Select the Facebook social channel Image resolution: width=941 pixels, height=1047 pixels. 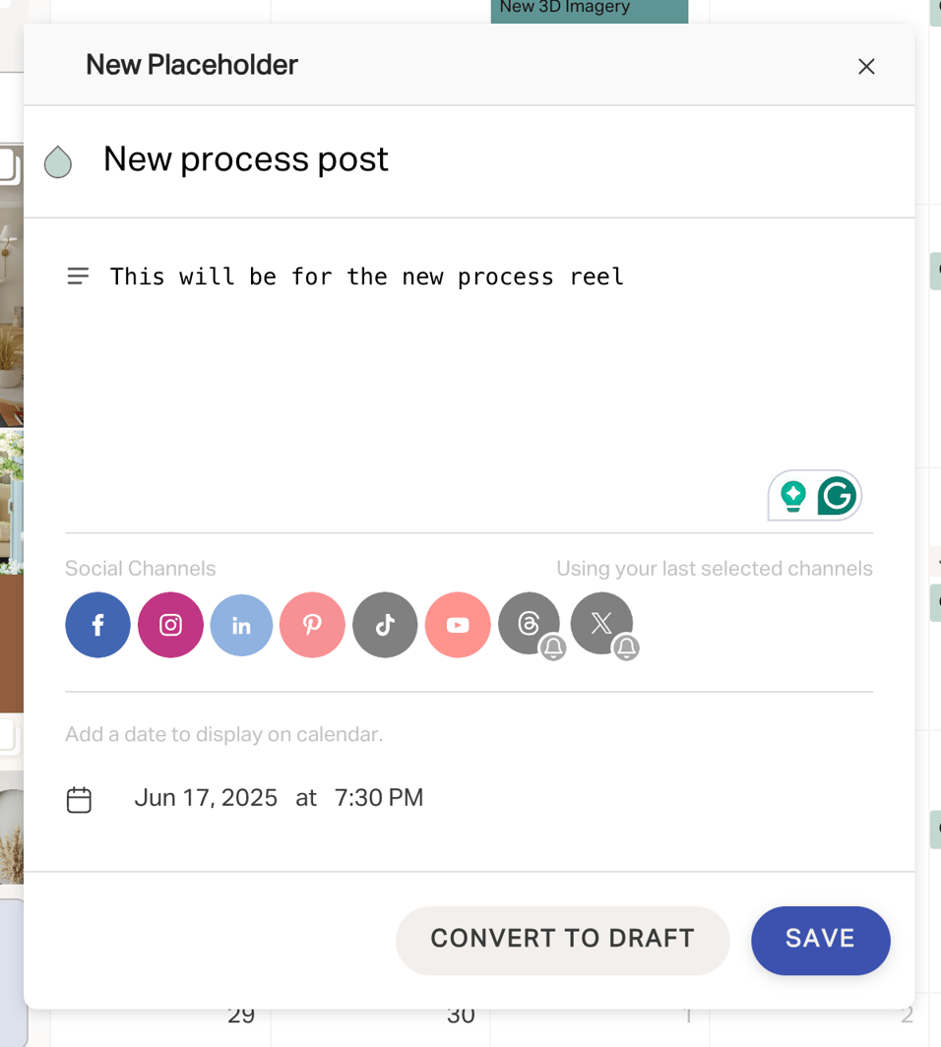point(97,625)
